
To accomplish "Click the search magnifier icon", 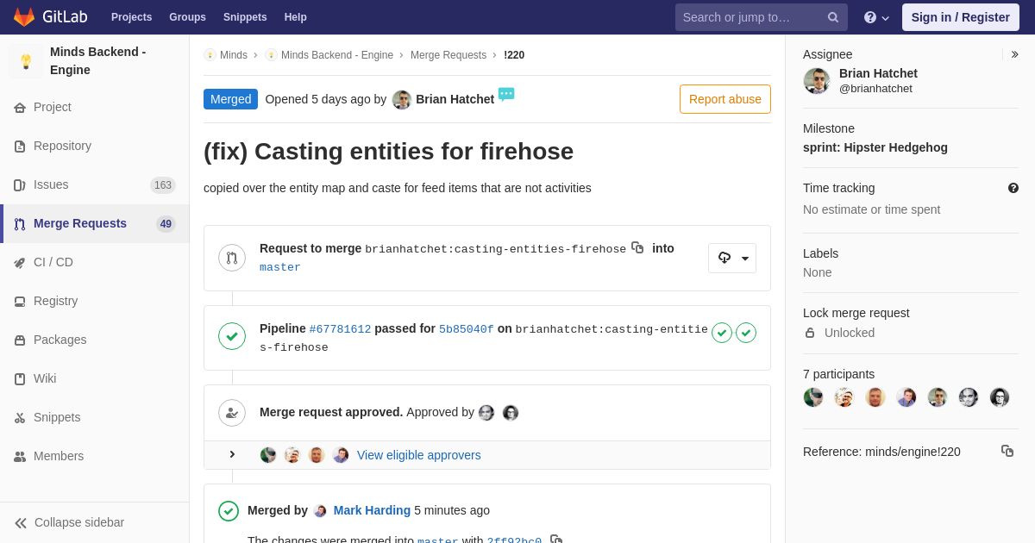I will coord(833,17).
